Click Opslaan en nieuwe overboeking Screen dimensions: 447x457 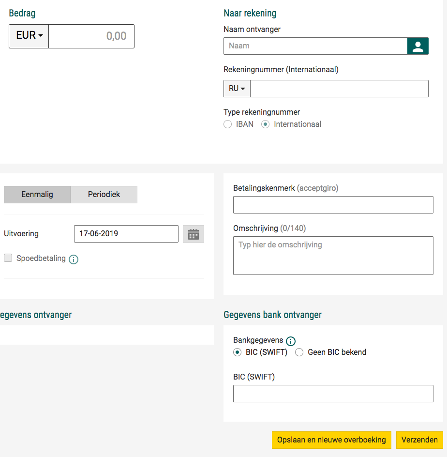[x=331, y=440]
